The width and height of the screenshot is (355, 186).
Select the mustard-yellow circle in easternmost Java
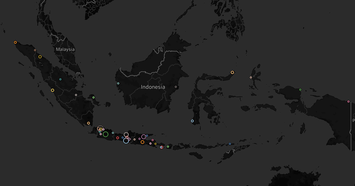tap(156, 144)
